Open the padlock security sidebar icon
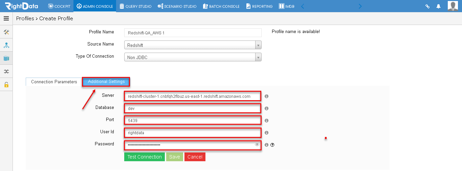 [6, 85]
